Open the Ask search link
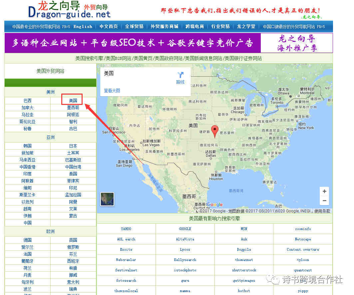Image resolution: width=354 pixels, height=295 pixels. (244, 239)
